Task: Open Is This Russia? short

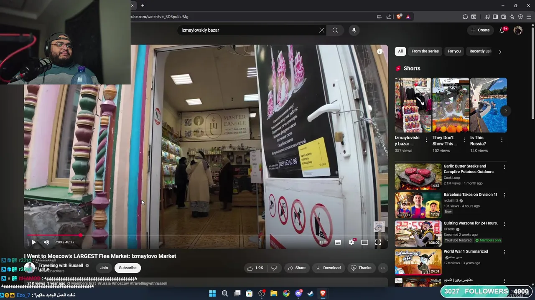Action: pos(488,105)
